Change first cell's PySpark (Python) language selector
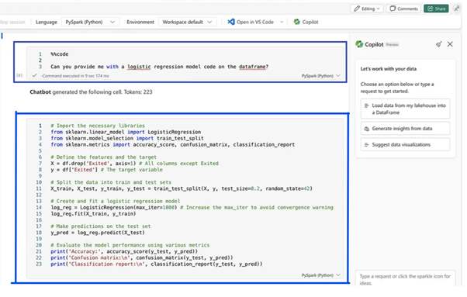Screen dimensions: 467x297 [320, 76]
